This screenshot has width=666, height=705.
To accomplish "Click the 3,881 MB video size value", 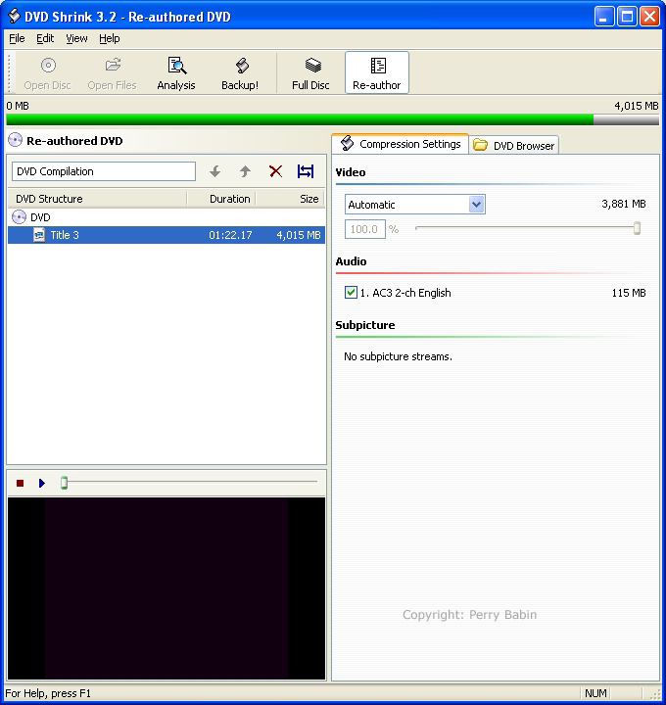I will pyautogui.click(x=623, y=204).
